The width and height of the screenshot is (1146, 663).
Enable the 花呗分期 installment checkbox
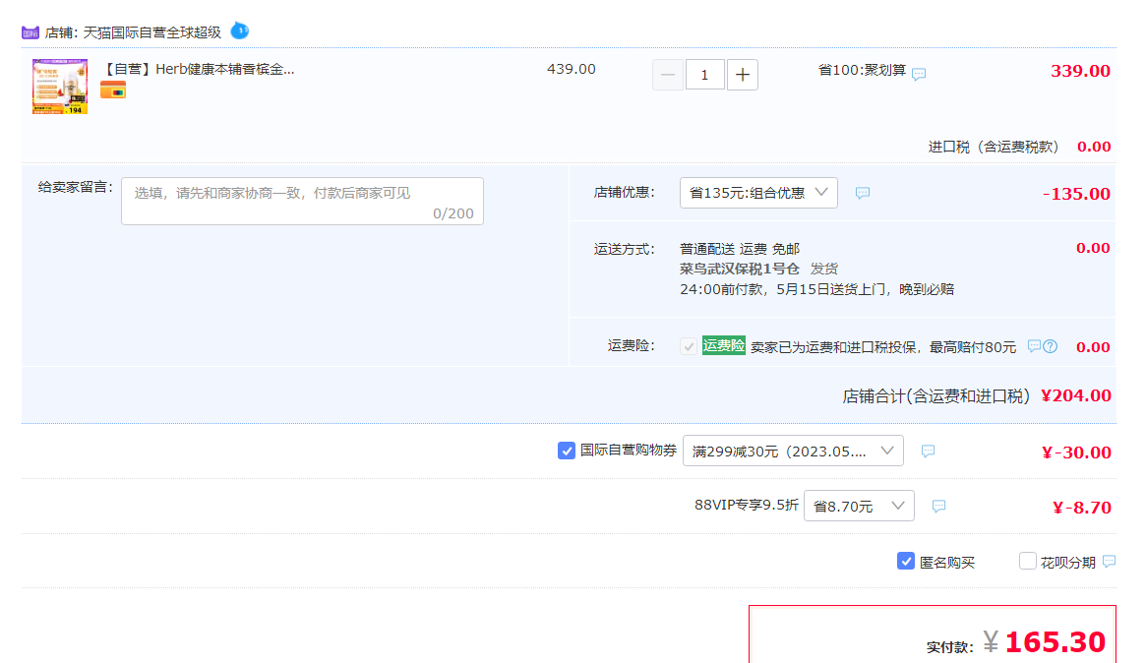(x=1028, y=562)
